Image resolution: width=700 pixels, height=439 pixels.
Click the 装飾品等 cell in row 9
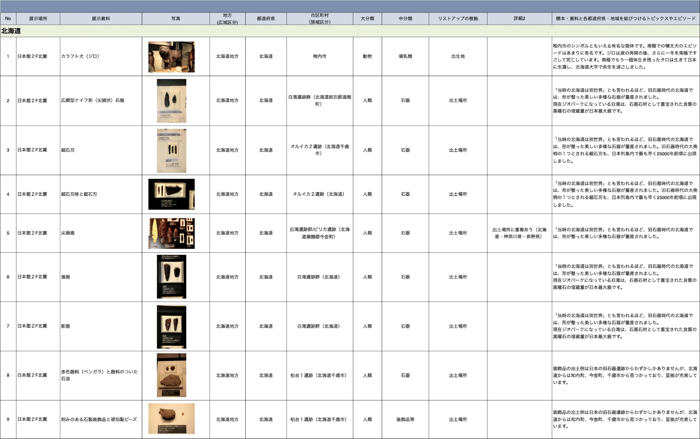pyautogui.click(x=405, y=419)
